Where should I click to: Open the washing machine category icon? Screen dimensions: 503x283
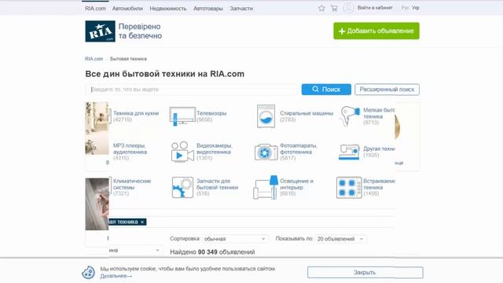266,116
